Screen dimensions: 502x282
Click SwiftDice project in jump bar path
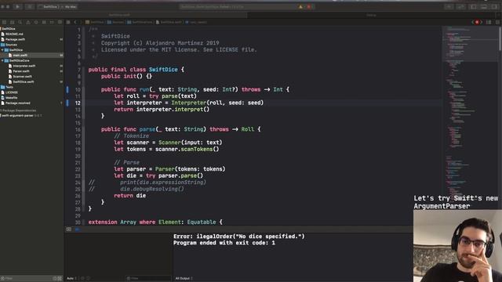[x=95, y=22]
